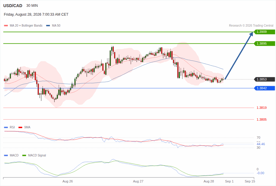The width and height of the screenshot is (276, 186).
Task: Click the Sep 1 date axis label
Action: (x=229, y=181)
